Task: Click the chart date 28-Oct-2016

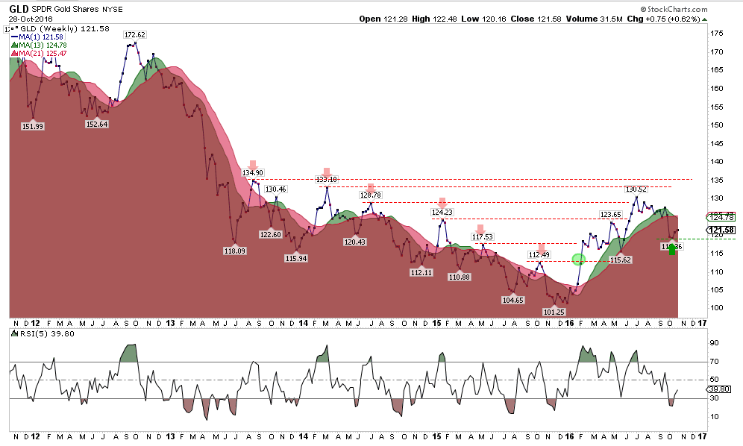Action: pyautogui.click(x=31, y=19)
